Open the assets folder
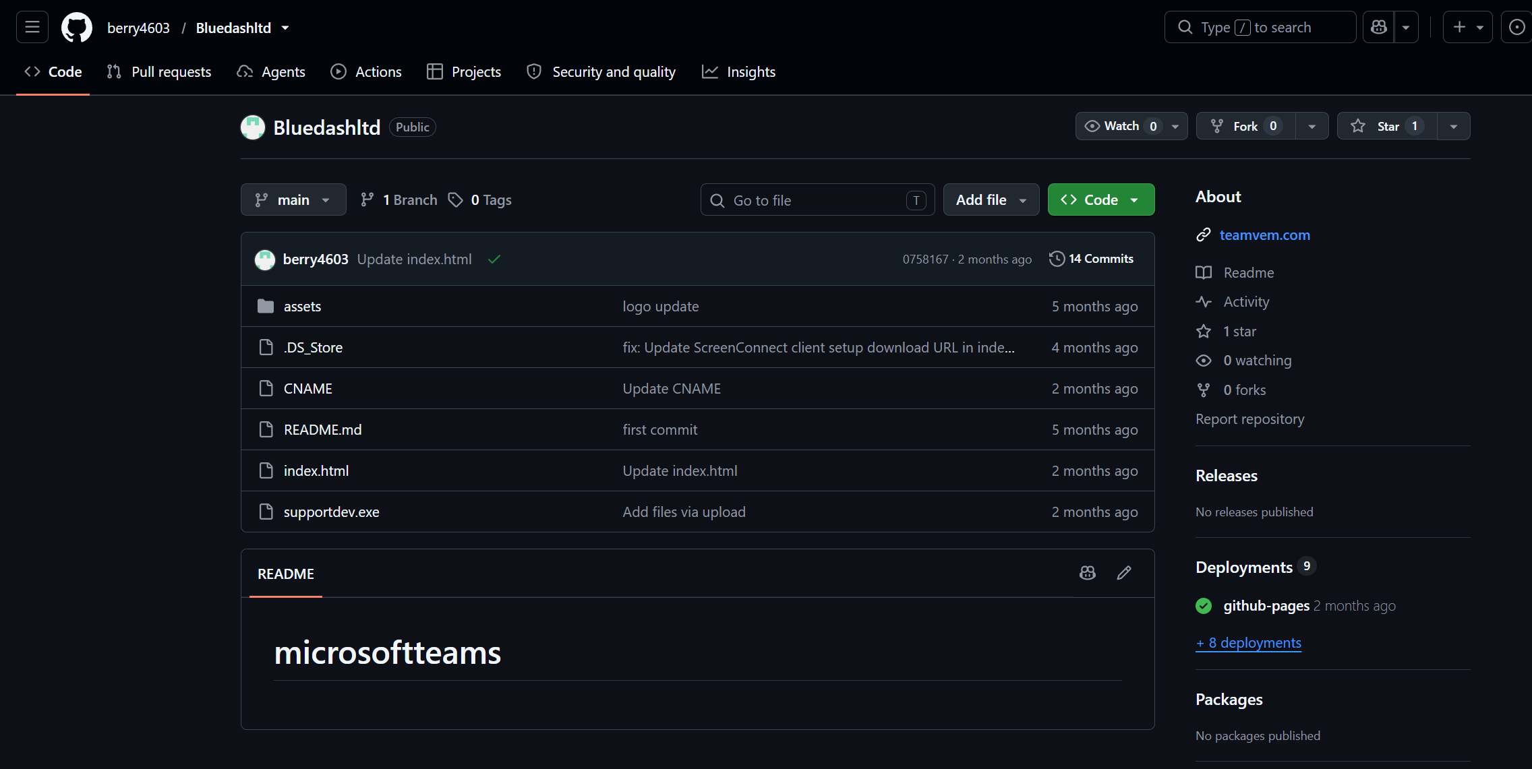 [302, 306]
